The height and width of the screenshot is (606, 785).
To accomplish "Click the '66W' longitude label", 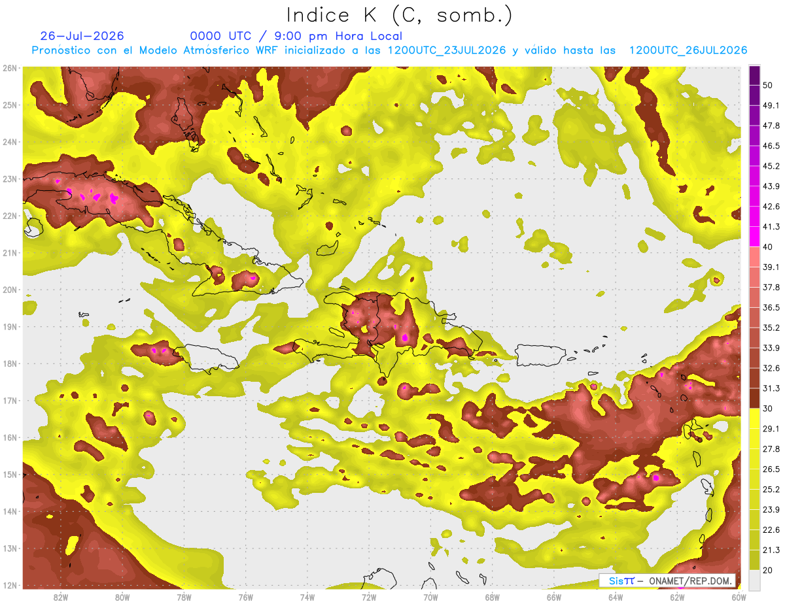I will click(553, 597).
